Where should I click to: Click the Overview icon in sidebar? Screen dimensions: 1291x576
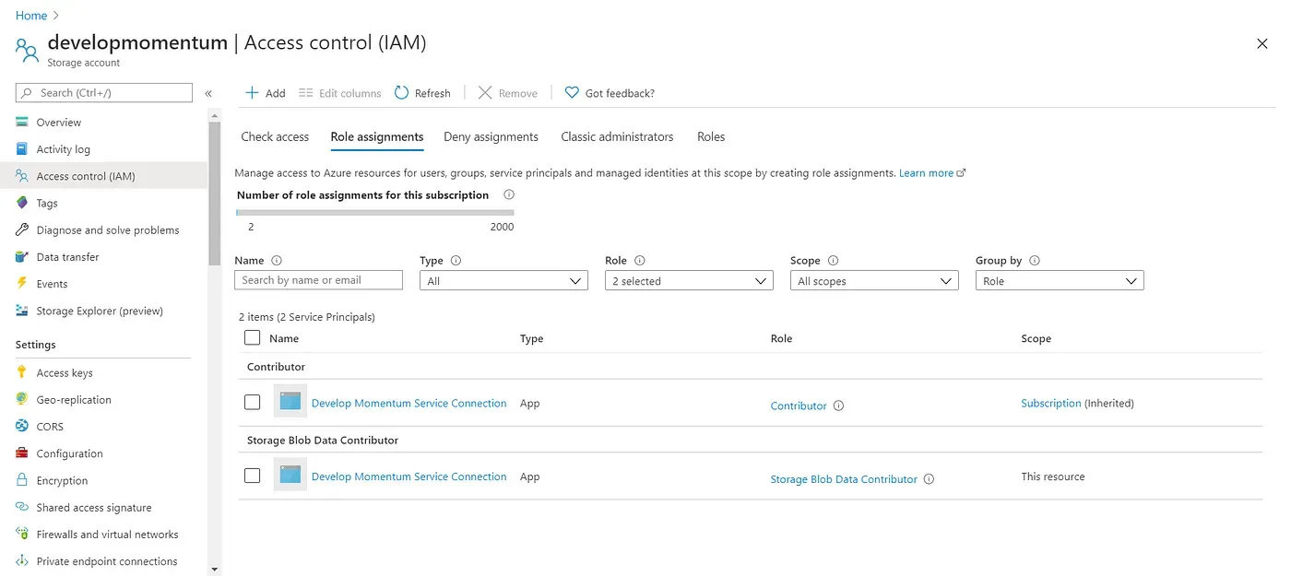tap(22, 123)
